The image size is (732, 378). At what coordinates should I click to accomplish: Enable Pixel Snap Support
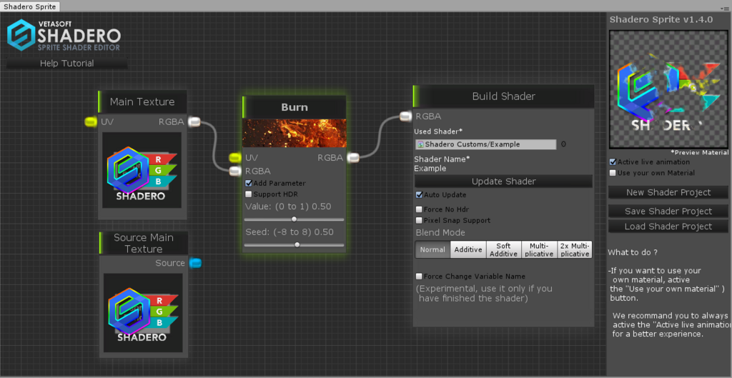click(x=419, y=220)
